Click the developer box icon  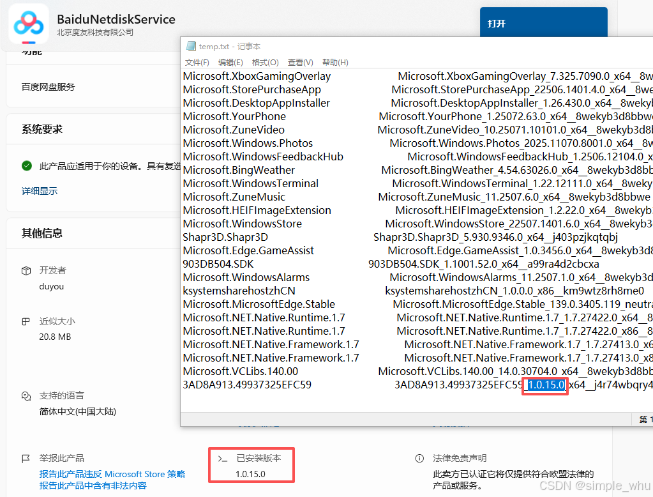(26, 271)
